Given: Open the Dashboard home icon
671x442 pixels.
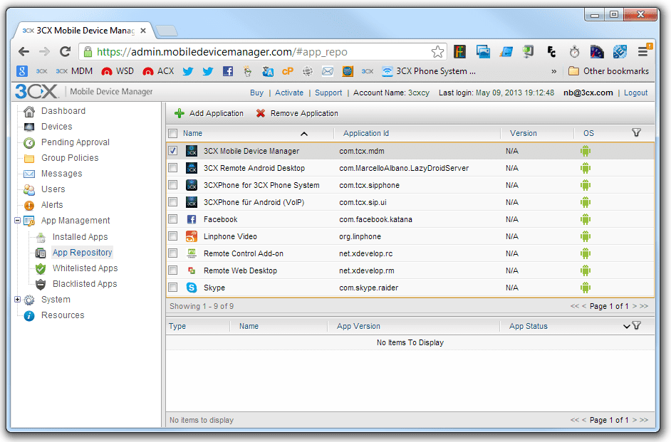Looking at the screenshot, I should 29,111.
